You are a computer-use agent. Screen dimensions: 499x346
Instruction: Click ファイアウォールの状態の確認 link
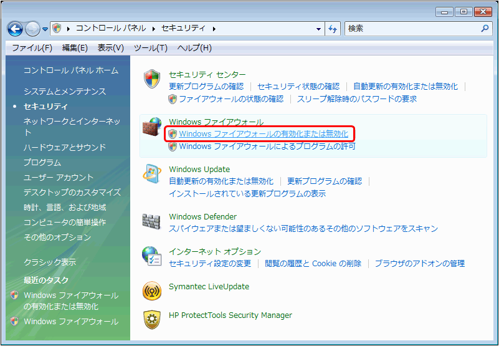pyautogui.click(x=231, y=99)
